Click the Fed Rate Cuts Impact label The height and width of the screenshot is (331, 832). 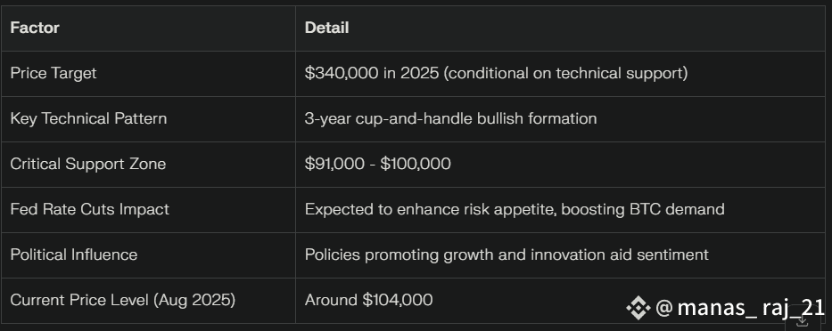click(89, 209)
